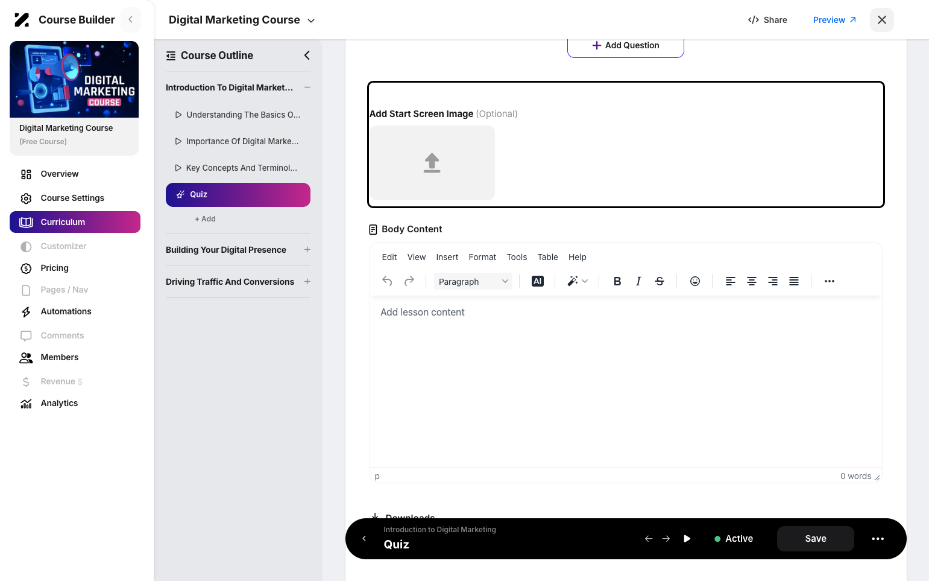This screenshot has width=929, height=581.
Task: Click the redo arrow in editor toolbar
Action: click(x=409, y=281)
